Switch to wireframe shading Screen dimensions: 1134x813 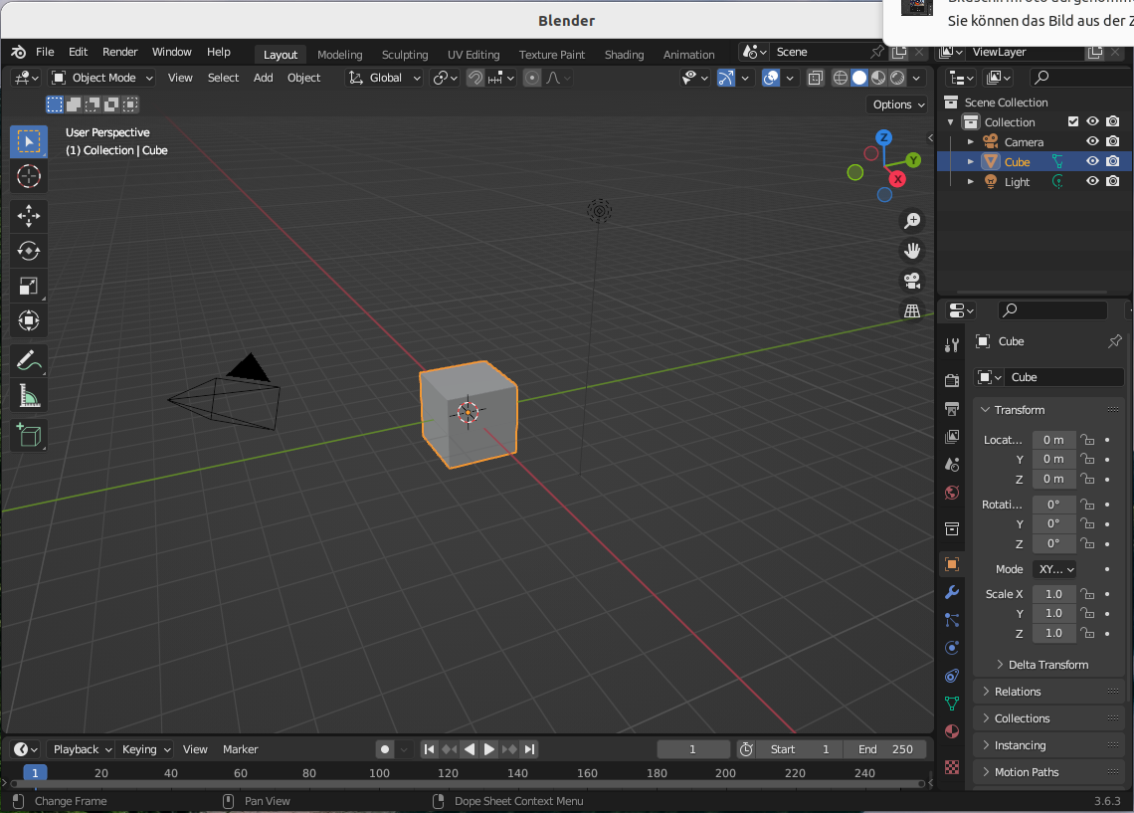tap(840, 78)
